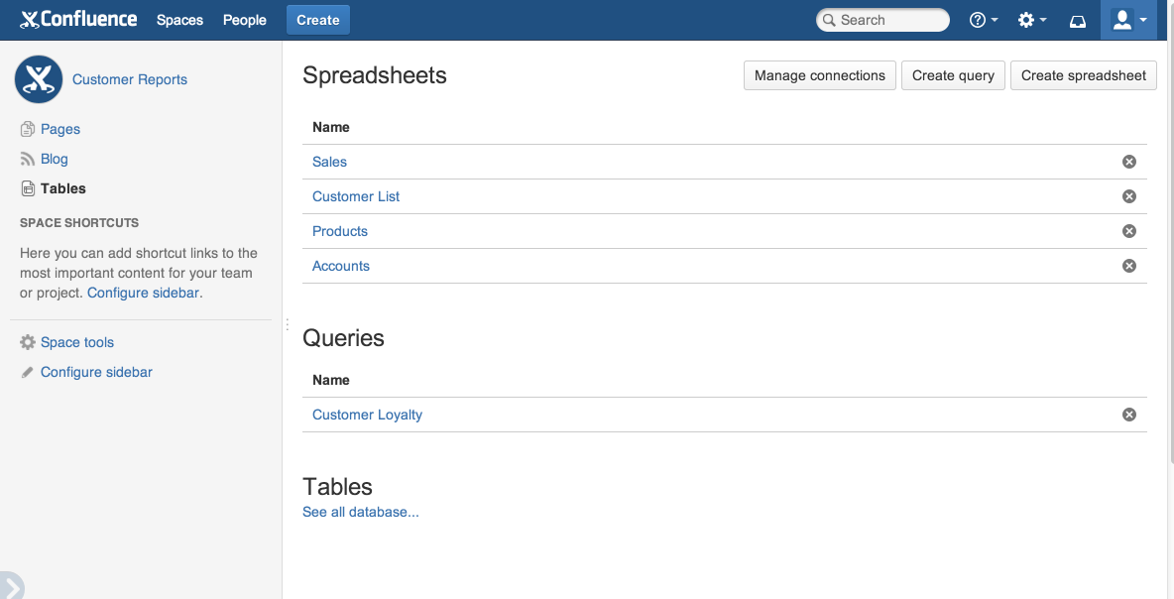Go to Blog in the sidebar
The height and width of the screenshot is (599, 1174).
tap(54, 159)
